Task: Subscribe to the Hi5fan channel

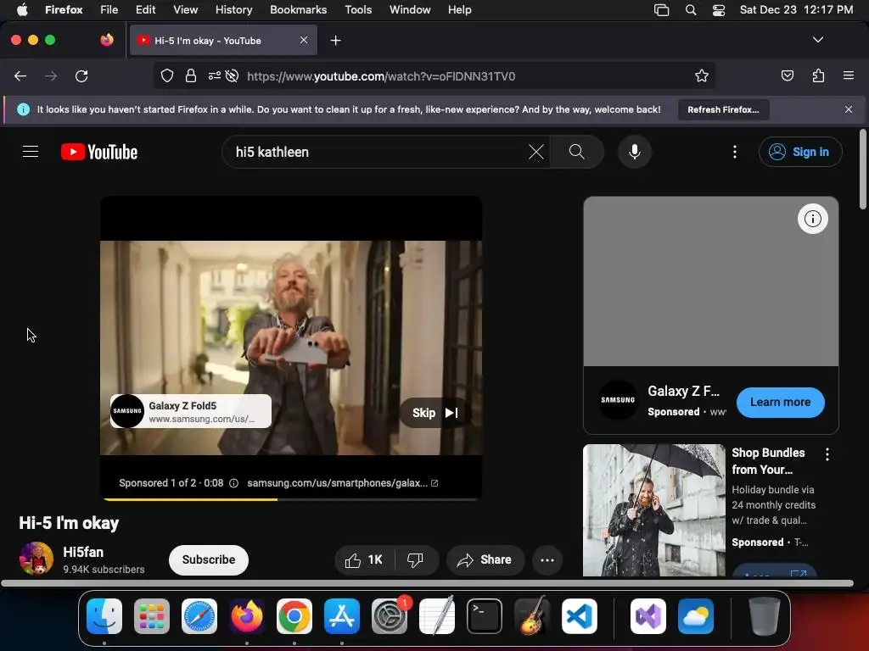Action: click(x=209, y=559)
